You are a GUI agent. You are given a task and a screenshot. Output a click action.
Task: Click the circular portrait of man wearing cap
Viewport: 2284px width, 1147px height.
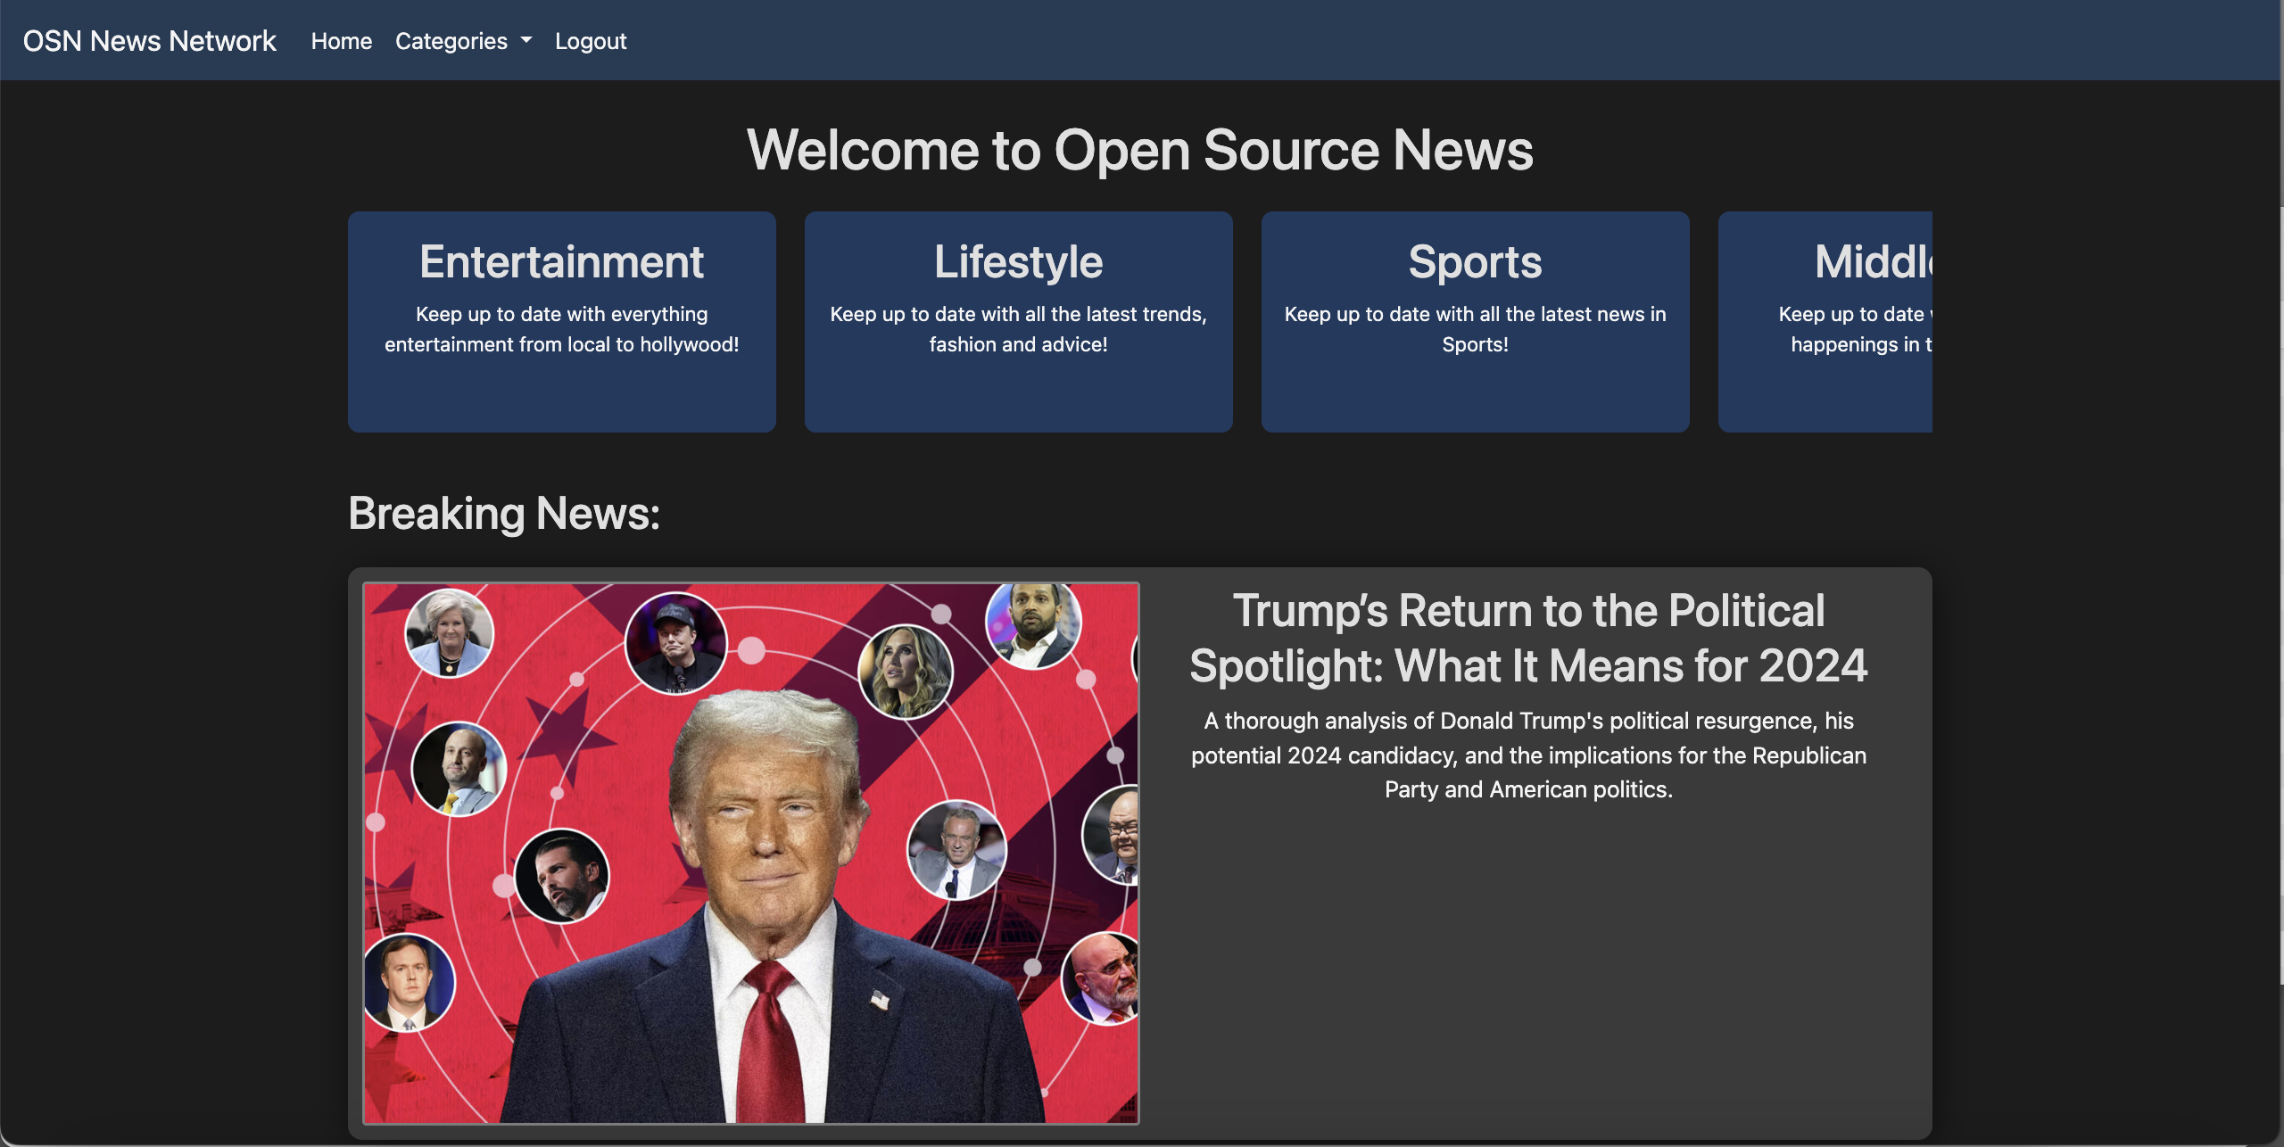675,642
